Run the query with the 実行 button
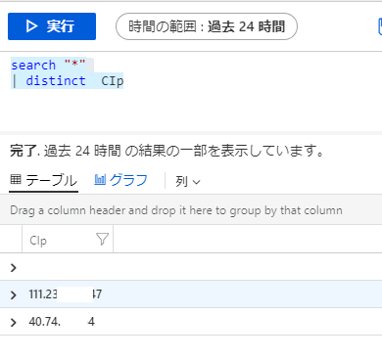The width and height of the screenshot is (382, 360). point(52,26)
